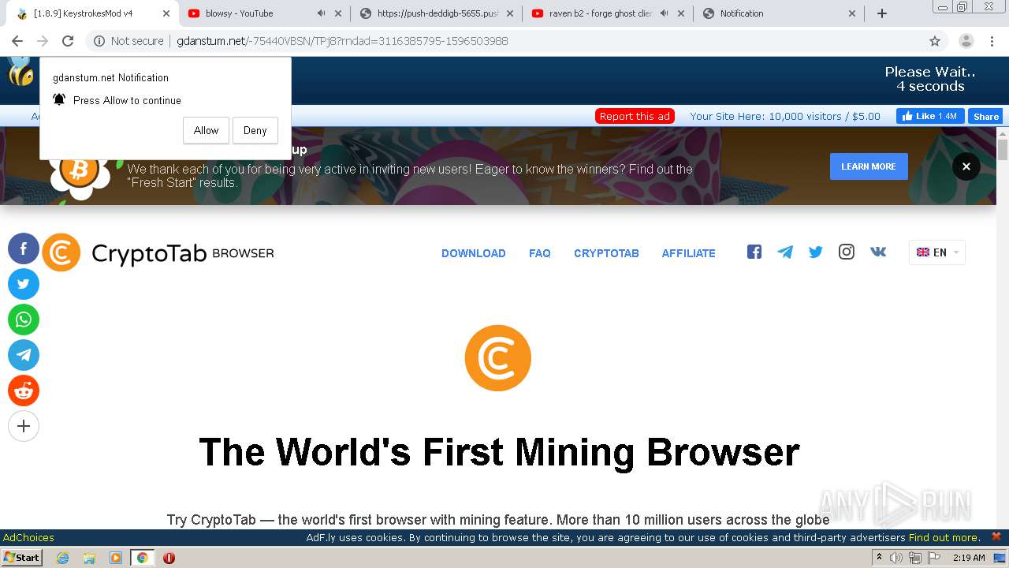Open a new browser tab
The width and height of the screenshot is (1009, 568).
point(882,13)
